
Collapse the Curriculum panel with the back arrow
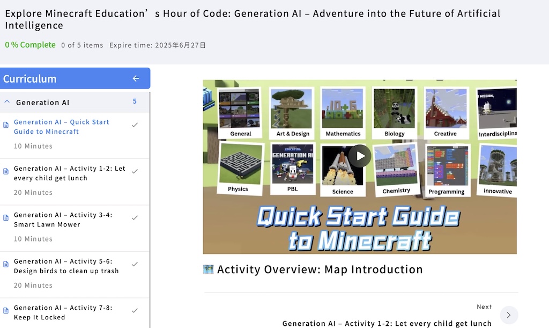click(x=136, y=78)
